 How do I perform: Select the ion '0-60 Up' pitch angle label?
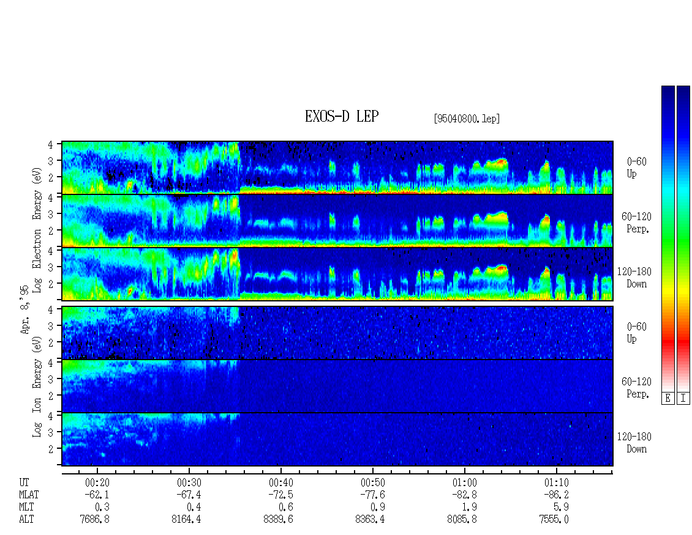point(636,332)
